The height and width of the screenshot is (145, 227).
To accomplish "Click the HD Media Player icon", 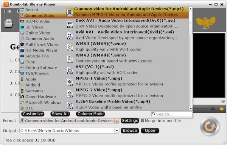I will 22,50.
